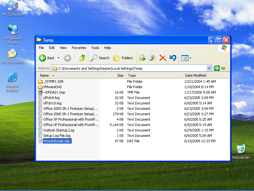Click the 6/15/2009 12:33 PM date cell
Image resolution: width=254 pixels, height=191 pixels.
coord(200,141)
